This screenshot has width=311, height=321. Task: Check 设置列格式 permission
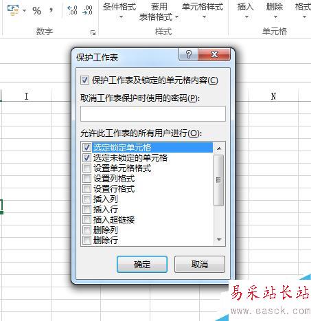87,178
